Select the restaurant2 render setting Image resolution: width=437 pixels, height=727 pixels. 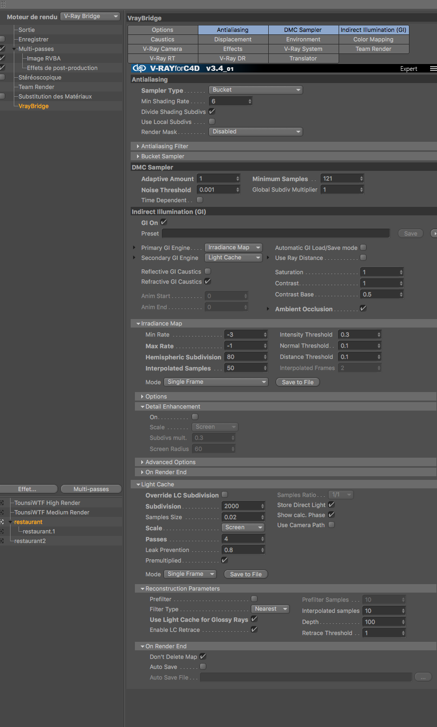pos(30,541)
